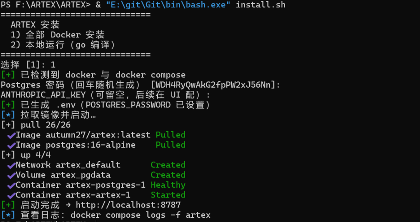Click the blue [*] marker before the image pull line
This screenshot has height=222, width=420.
8,115
